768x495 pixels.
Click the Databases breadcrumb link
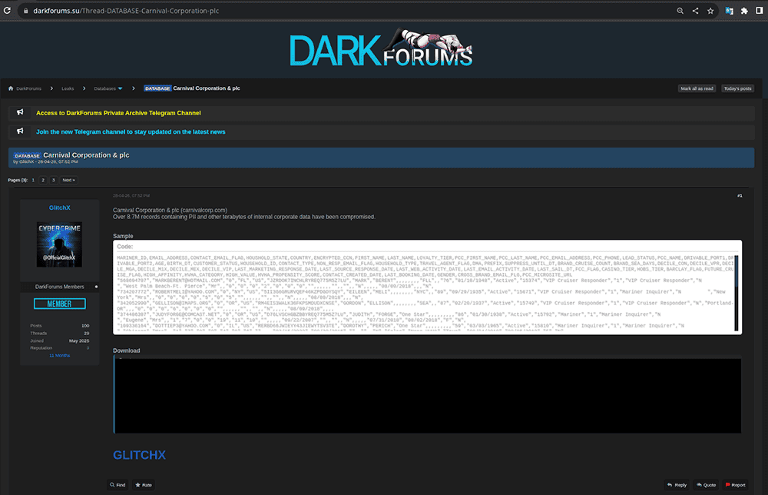pos(104,88)
